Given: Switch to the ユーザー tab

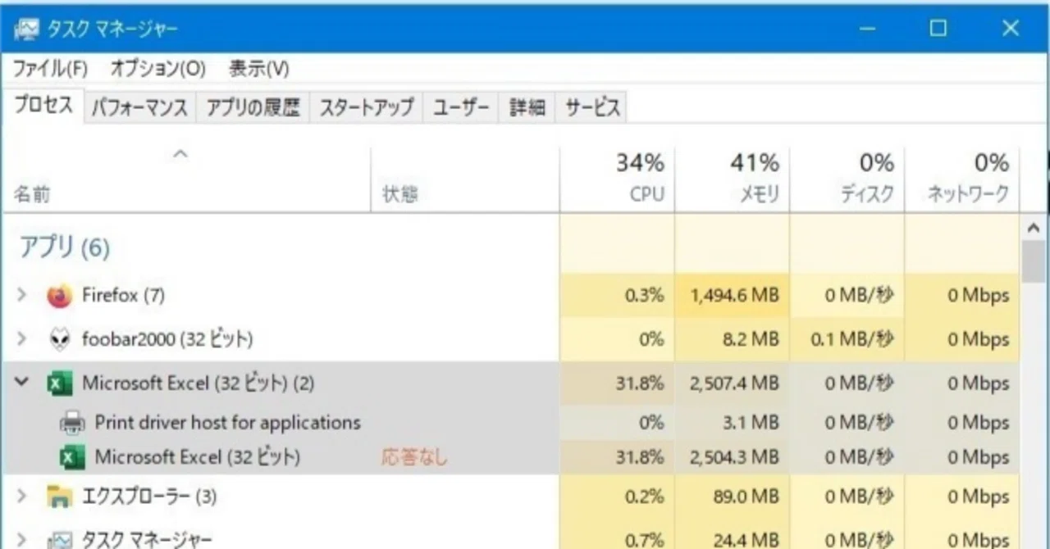Looking at the screenshot, I should [x=461, y=107].
